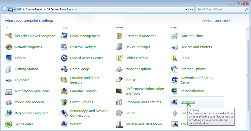Viewport: 251px width, 131px height.
Task: Open the Programs and Features link
Action: pos(143,102)
